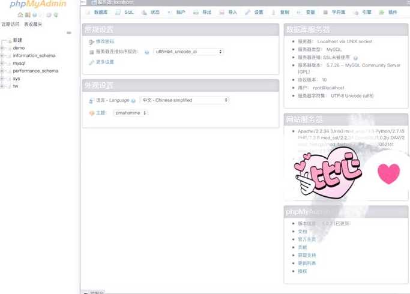Click the orange theme icon beside 主题
This screenshot has width=410, height=294.
pyautogui.click(x=91, y=113)
